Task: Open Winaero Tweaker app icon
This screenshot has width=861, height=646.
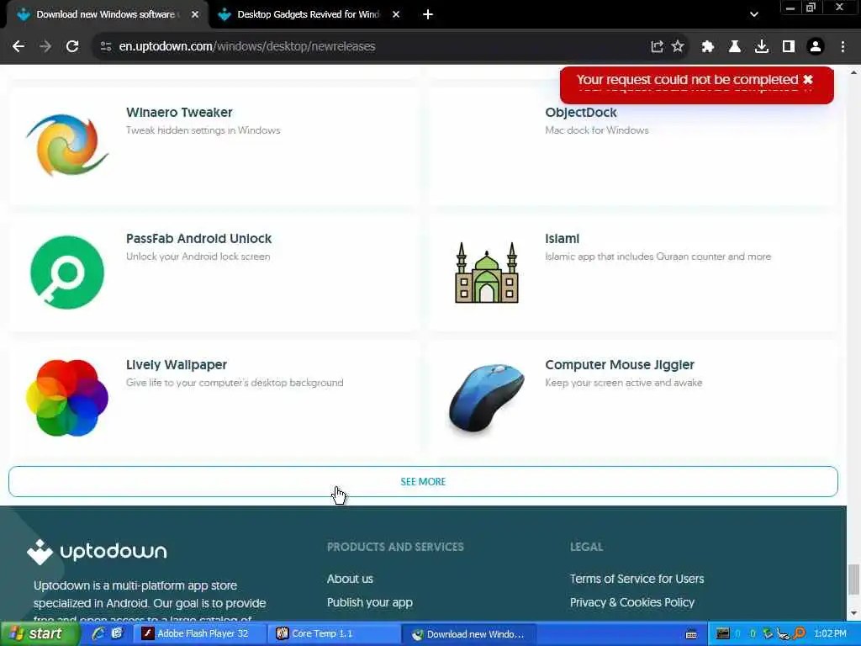Action: pos(67,146)
